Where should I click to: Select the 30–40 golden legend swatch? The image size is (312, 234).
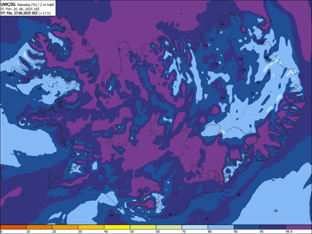point(91,227)
